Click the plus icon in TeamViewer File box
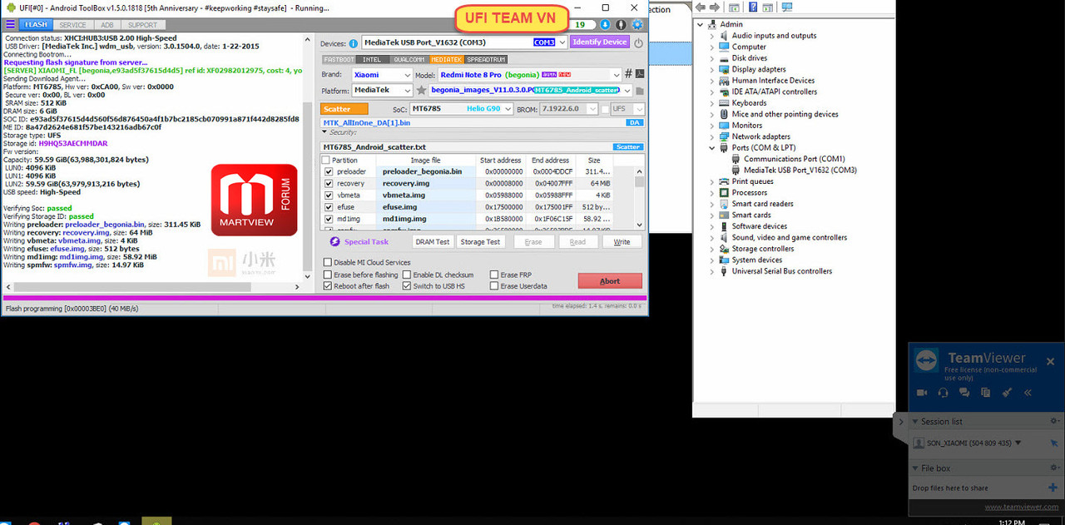Viewport: 1065px width, 525px height. coord(1053,488)
